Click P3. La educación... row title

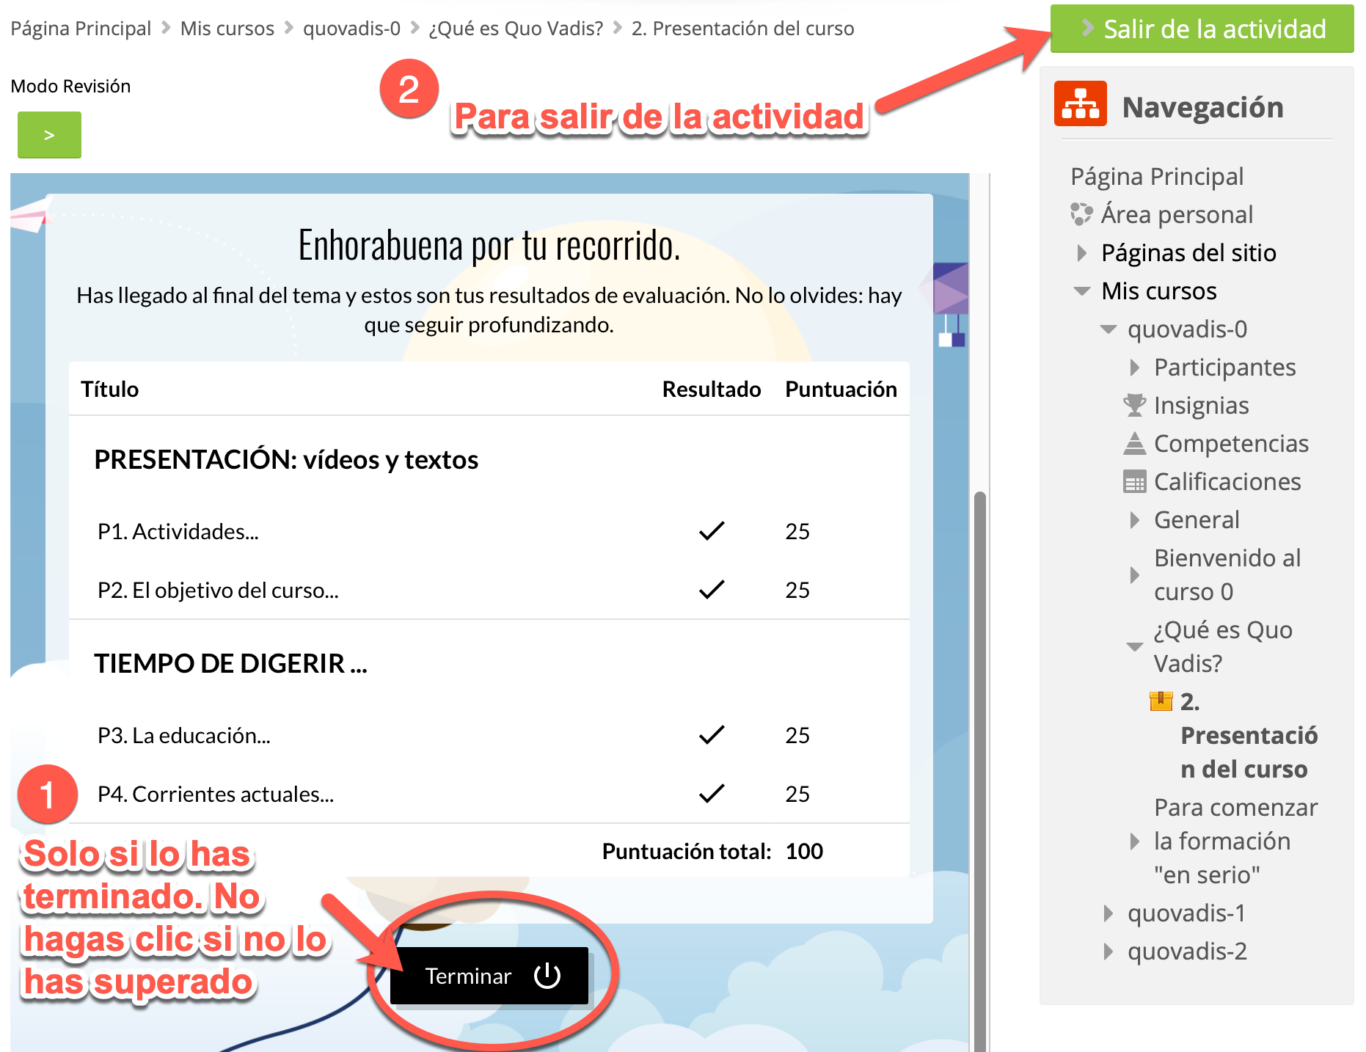tap(184, 735)
